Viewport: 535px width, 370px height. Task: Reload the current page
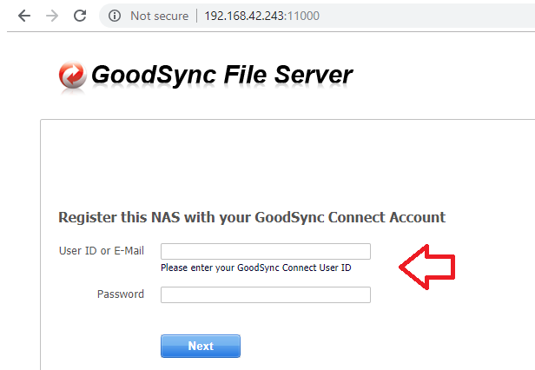(x=79, y=16)
